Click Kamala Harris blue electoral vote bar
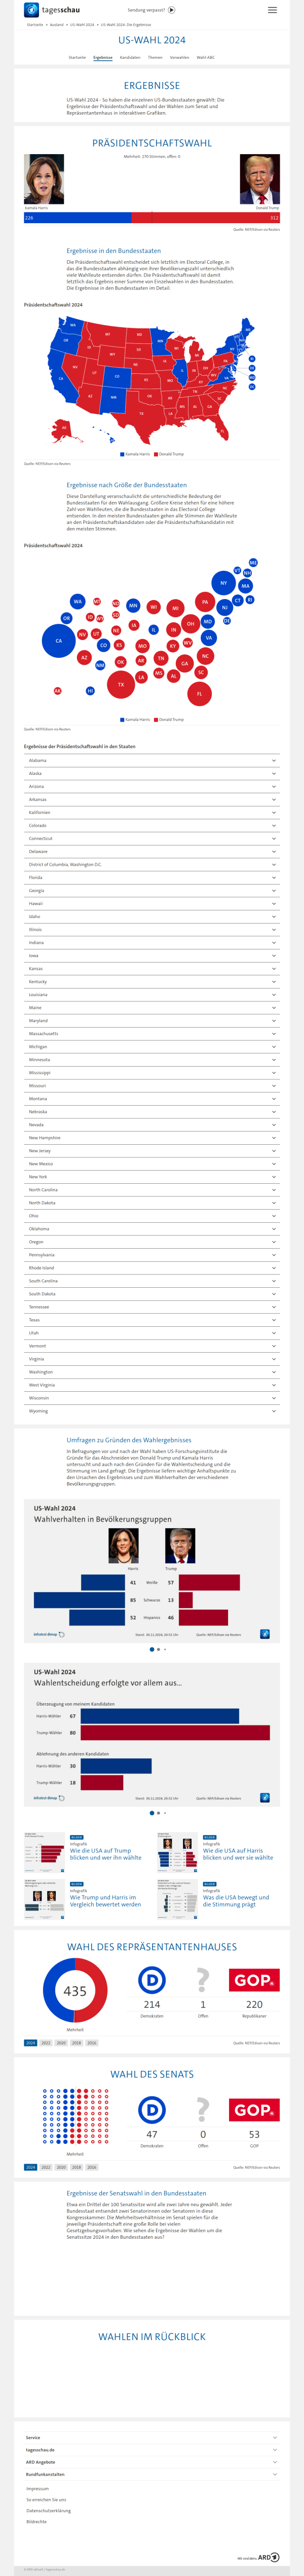This screenshot has height=2576, width=304. coord(77,217)
